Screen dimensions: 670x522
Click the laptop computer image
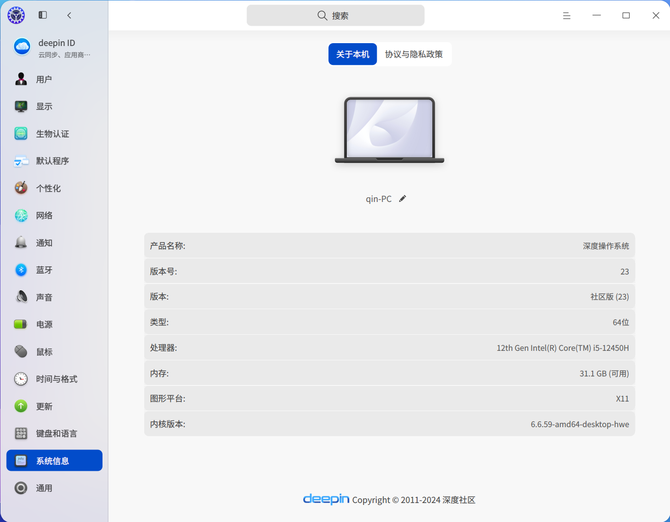click(x=390, y=130)
